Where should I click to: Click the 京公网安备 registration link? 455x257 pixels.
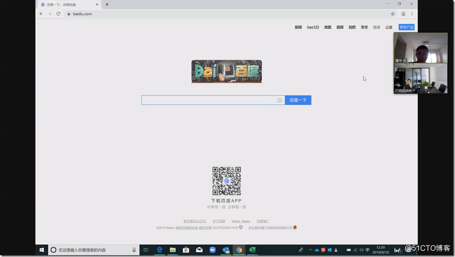(x=270, y=228)
